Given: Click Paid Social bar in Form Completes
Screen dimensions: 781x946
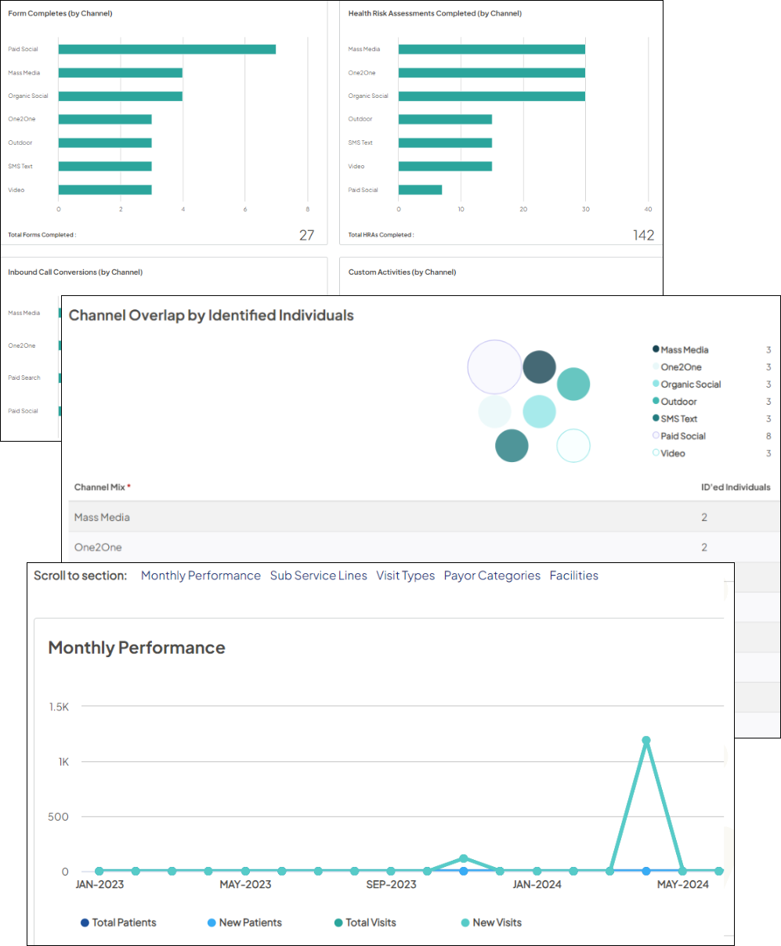Looking at the screenshot, I should [x=167, y=49].
